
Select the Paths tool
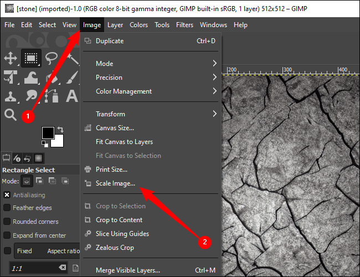(52, 95)
